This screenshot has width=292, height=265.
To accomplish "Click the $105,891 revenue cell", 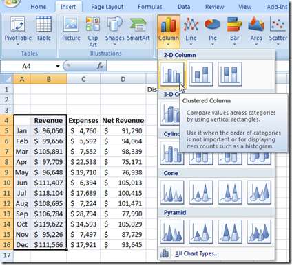I will tap(48, 152).
